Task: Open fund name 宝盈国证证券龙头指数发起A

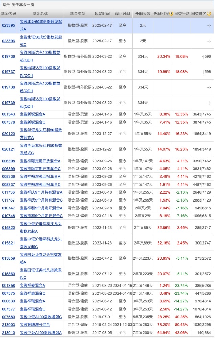Action: 41,258
